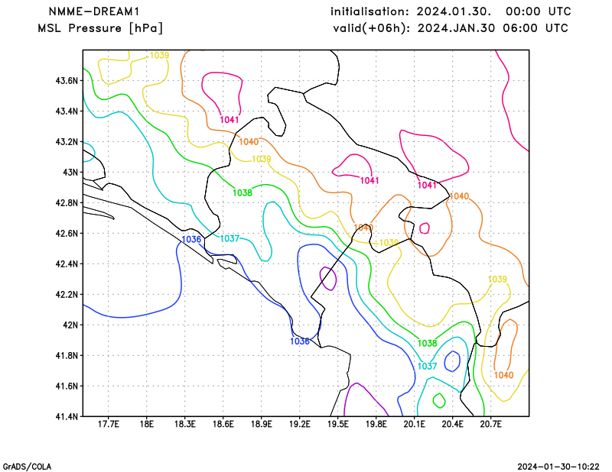Click the yellow 1039 label at top left
Image resolution: width=612 pixels, height=472 pixels.
[160, 55]
